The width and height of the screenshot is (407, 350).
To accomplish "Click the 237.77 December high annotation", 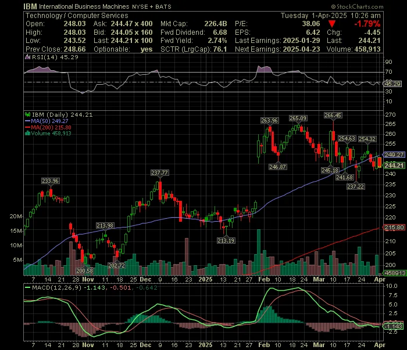I will (160, 173).
